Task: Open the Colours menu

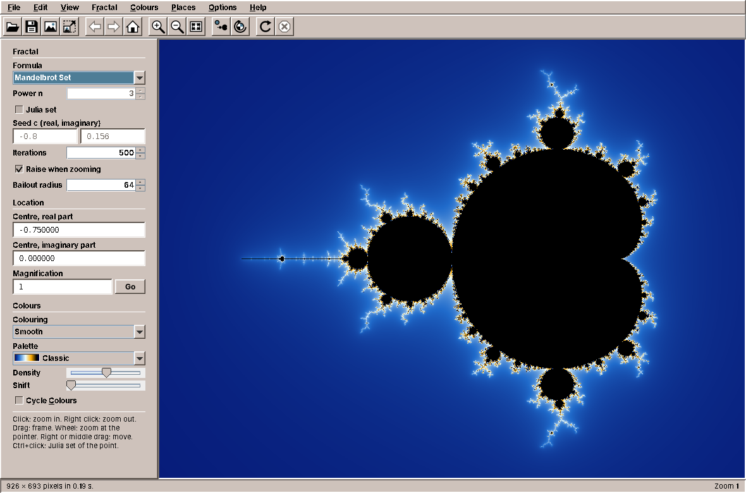Action: (x=144, y=7)
